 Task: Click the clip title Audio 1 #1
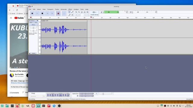coord(45,21)
